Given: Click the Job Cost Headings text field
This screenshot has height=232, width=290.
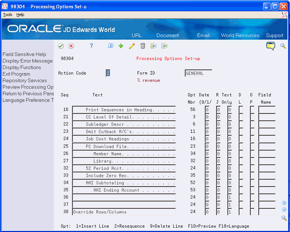Looking at the screenshot, I should pos(124,139).
